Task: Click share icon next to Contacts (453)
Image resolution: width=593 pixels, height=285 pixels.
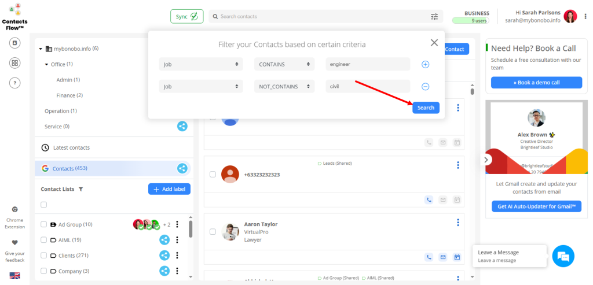Action: click(182, 168)
